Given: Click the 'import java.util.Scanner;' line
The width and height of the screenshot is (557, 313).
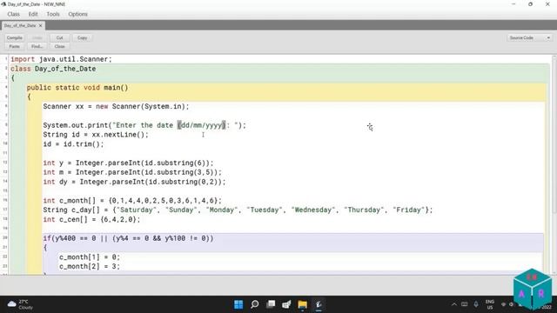Looking at the screenshot, I should click(61, 59).
